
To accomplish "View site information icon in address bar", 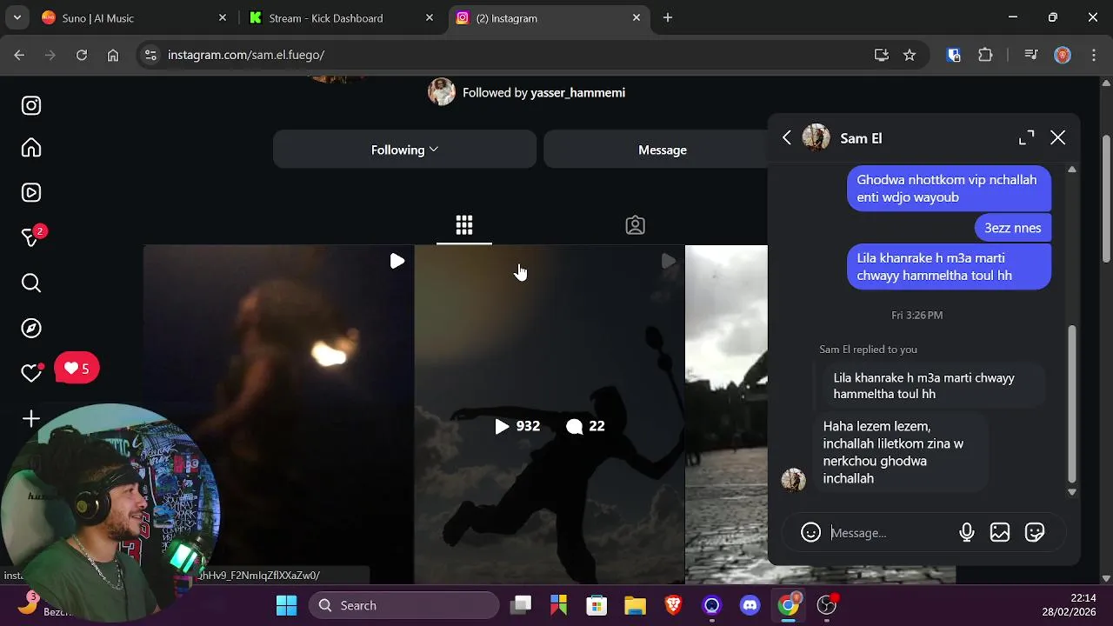I will coord(150,55).
